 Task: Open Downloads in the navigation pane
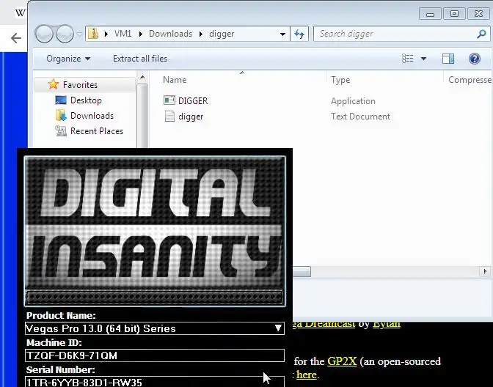(x=92, y=116)
